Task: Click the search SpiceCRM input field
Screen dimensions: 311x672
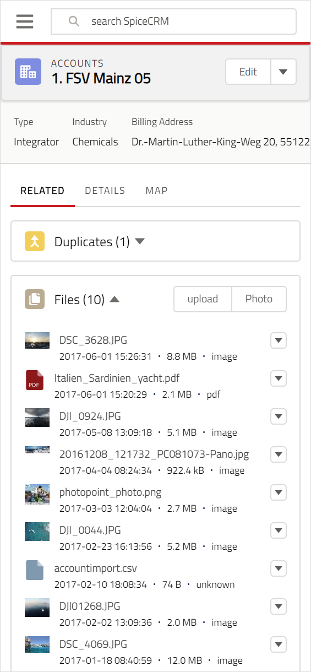Action: click(173, 21)
